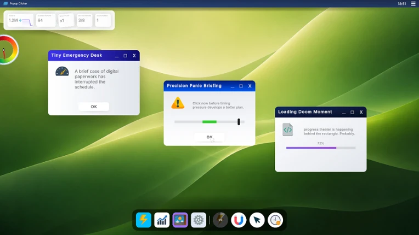Open the stats chart app in the dock

point(162,220)
